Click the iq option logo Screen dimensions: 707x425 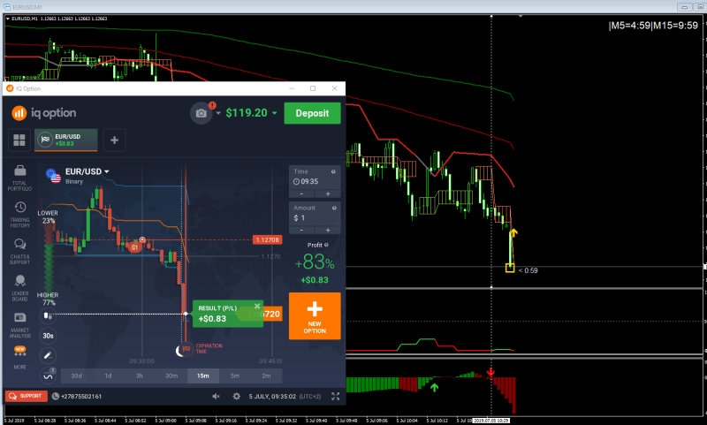tap(44, 113)
